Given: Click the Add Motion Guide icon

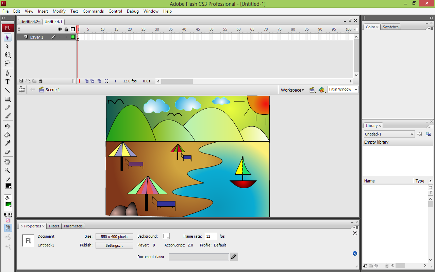Looking at the screenshot, I should coord(28,81).
